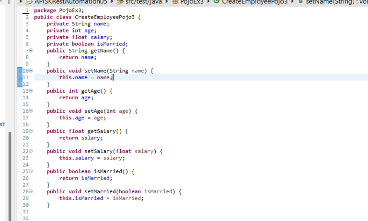The height and width of the screenshot is (221, 368).
Task: Collapse the getName() method at line 7
Action: coord(31,51)
